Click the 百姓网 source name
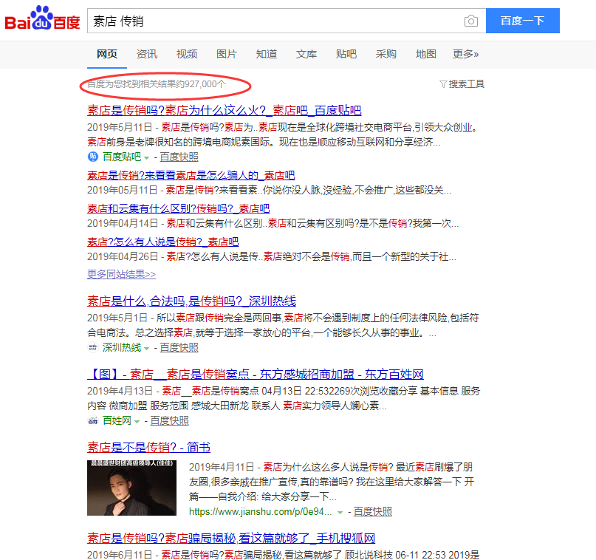 pyautogui.click(x=117, y=421)
